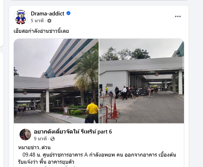
Task: Open shared page's woman profile photo
Action: [25, 135]
